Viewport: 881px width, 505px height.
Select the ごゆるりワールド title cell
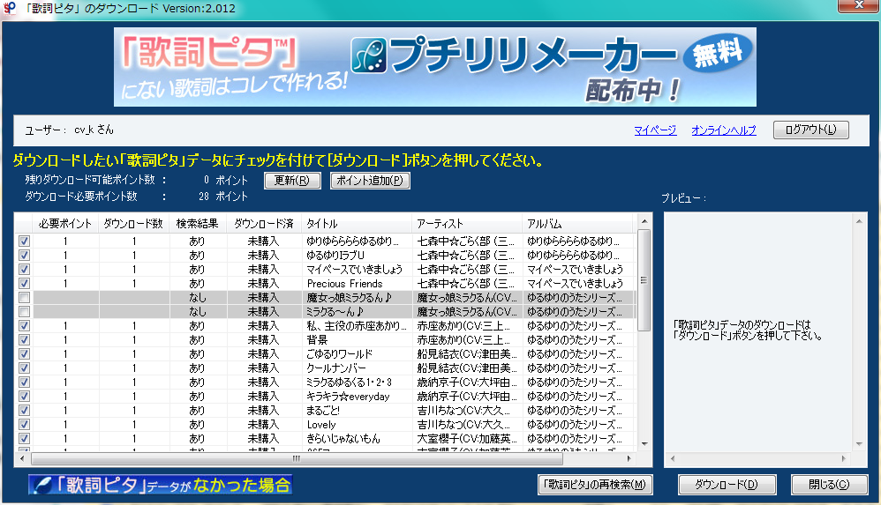(x=357, y=354)
